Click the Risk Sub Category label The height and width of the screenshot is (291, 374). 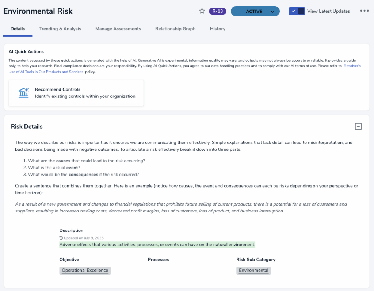coord(256,260)
